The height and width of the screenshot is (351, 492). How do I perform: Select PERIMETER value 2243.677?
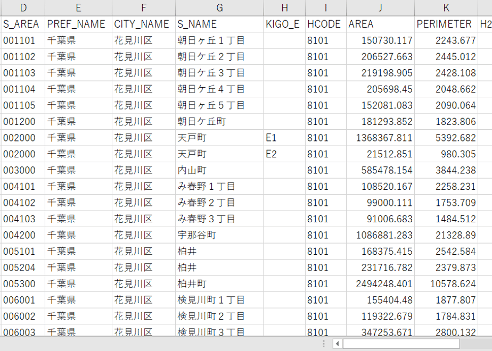[446, 40]
